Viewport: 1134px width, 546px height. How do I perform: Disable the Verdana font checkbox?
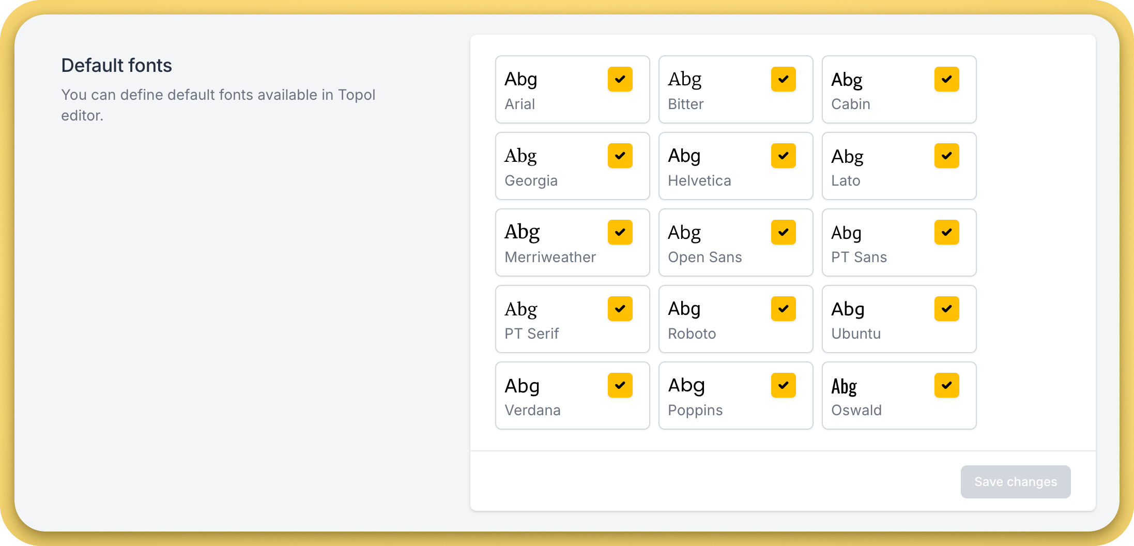(x=620, y=385)
